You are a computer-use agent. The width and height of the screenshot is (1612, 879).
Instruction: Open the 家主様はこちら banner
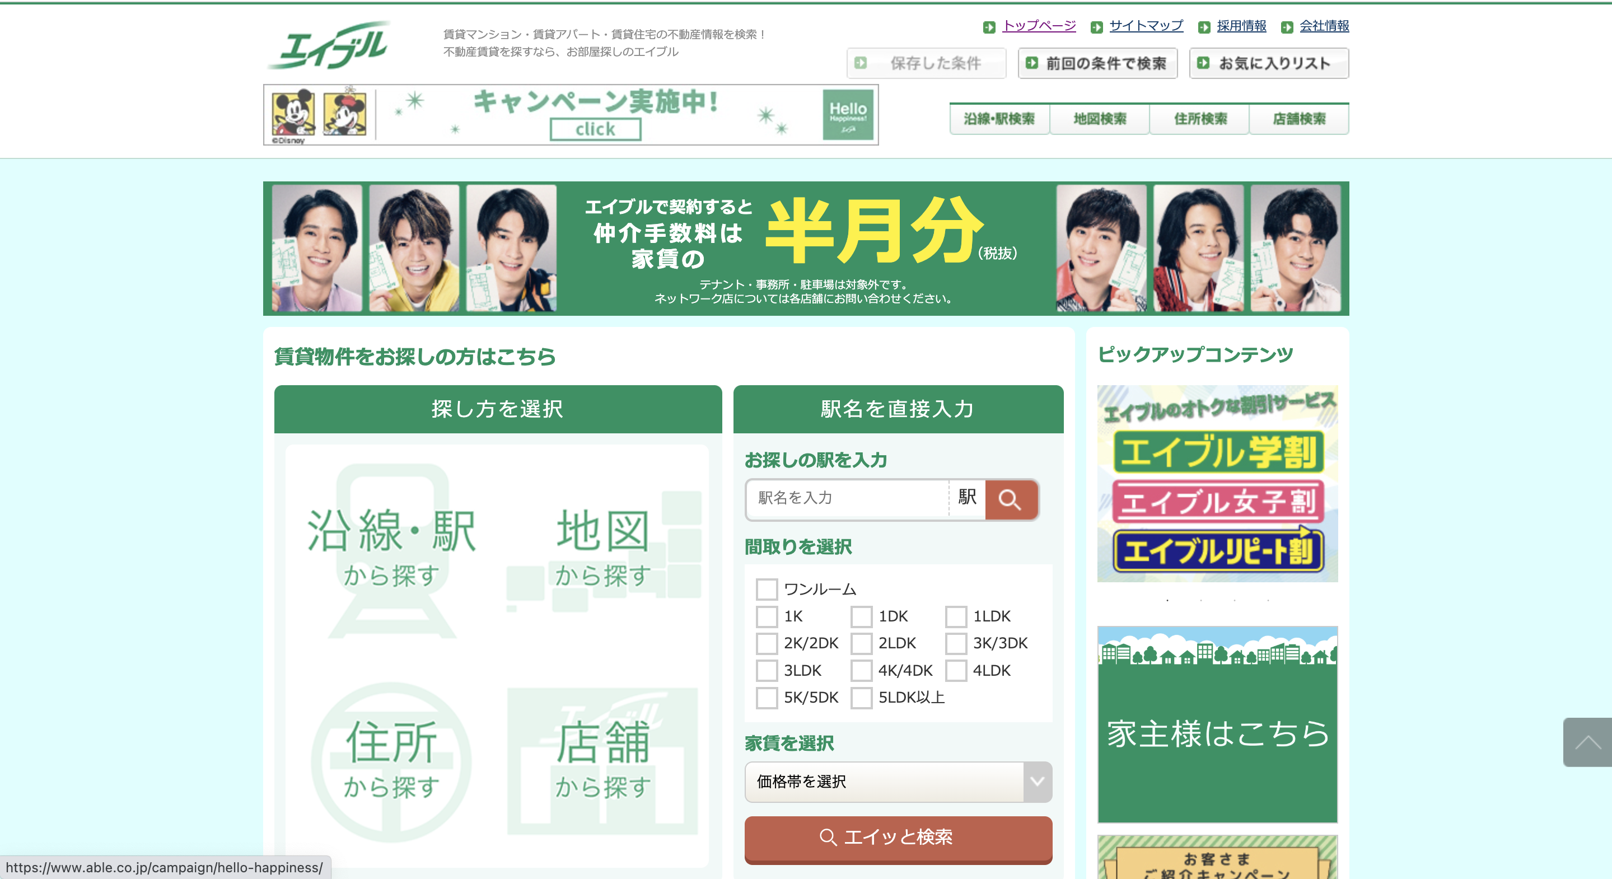(x=1217, y=724)
